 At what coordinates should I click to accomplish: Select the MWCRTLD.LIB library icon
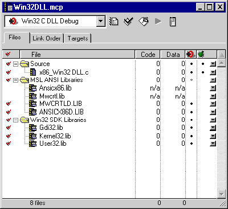[32, 104]
